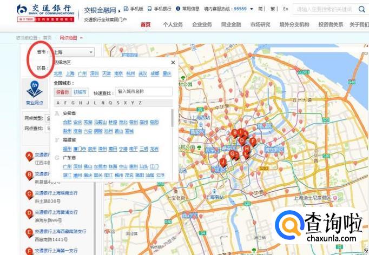Click map pin F on the map
The image size is (369, 255).
coord(253,142)
